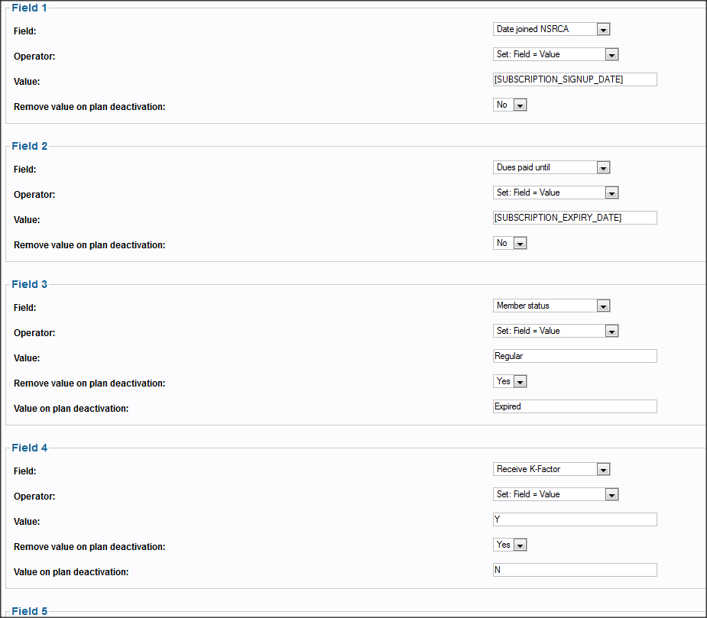
Task: Open Field 4 Remove value 'Yes' dropdown
Action: coord(510,545)
